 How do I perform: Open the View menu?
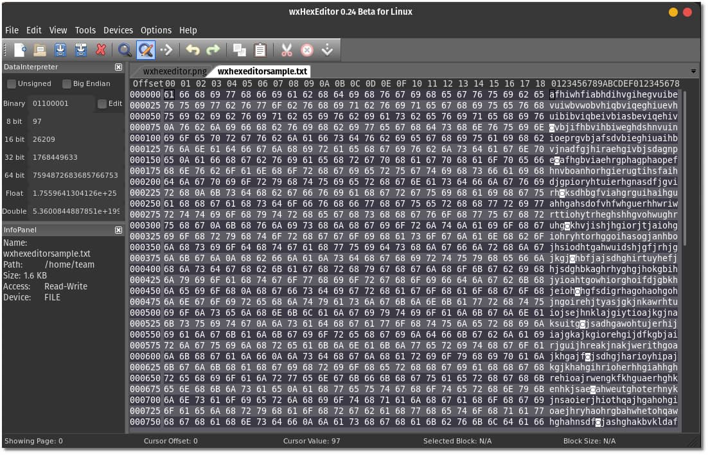[x=58, y=30]
